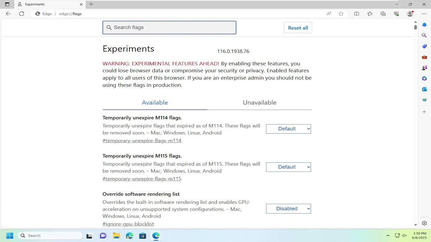
Task: Click the refresh page icon
Action: point(22,14)
